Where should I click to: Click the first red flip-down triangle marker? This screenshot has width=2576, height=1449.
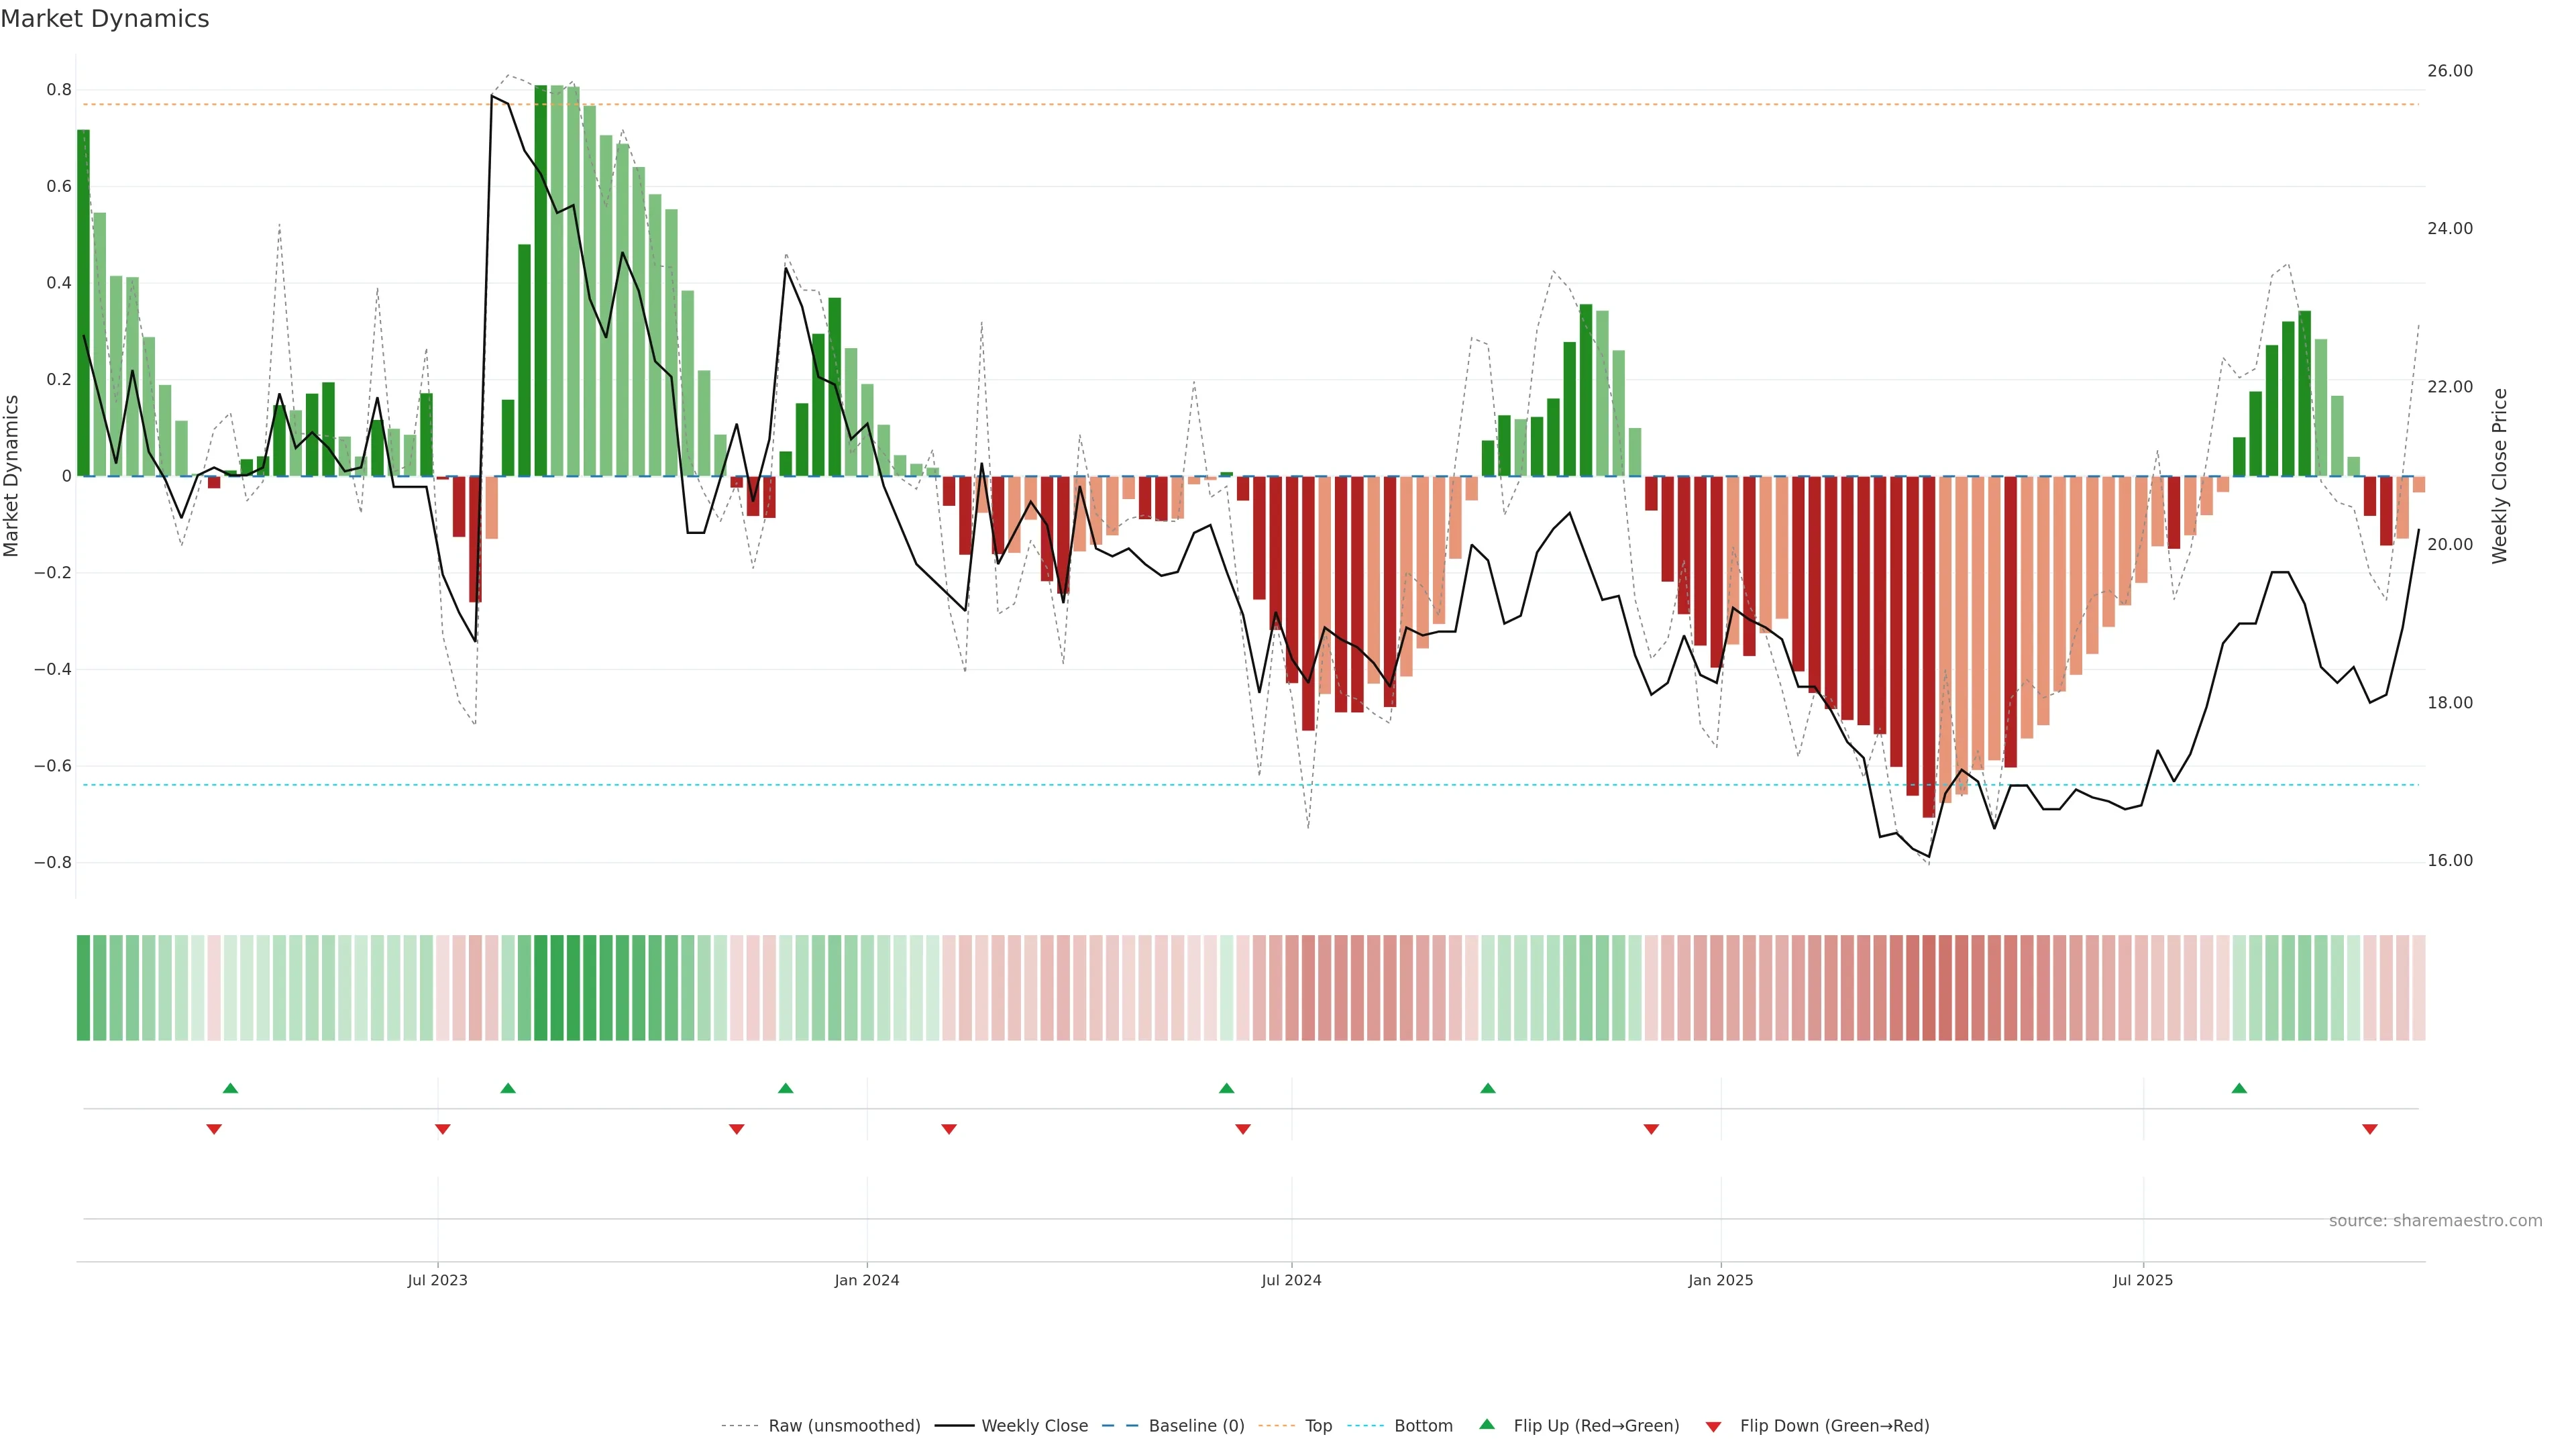214,1129
